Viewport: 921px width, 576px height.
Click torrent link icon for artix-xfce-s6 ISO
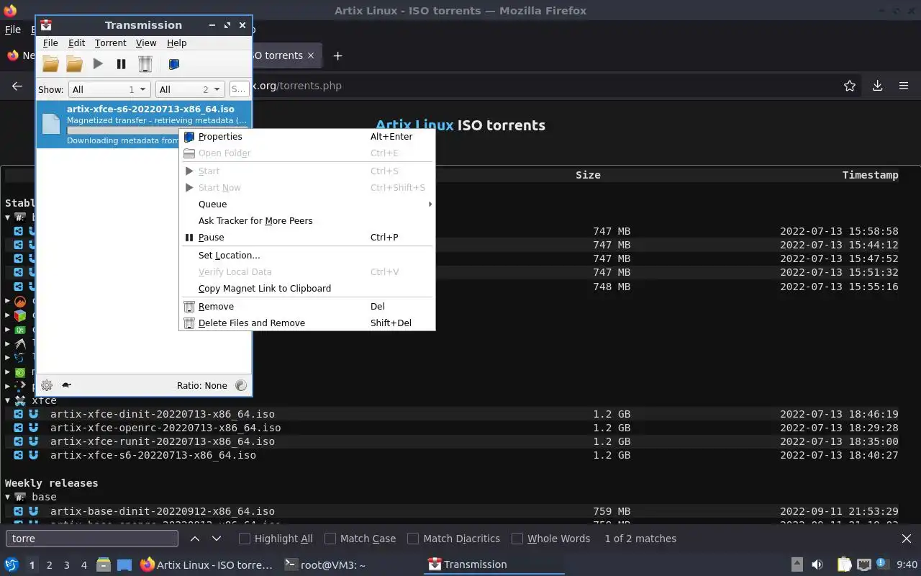click(x=19, y=455)
